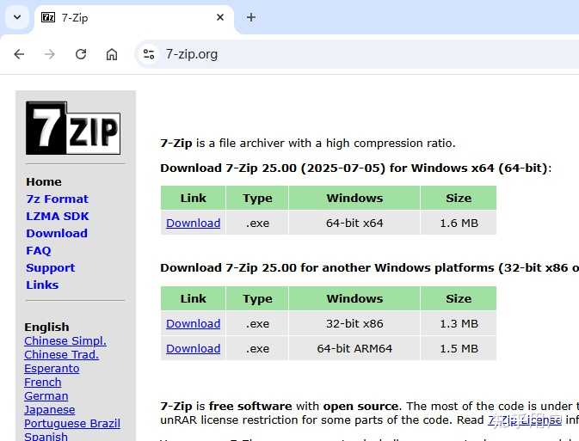Viewport: 579px width, 441px height.
Task: Click the 7z favicon on the tab
Action: (48, 17)
